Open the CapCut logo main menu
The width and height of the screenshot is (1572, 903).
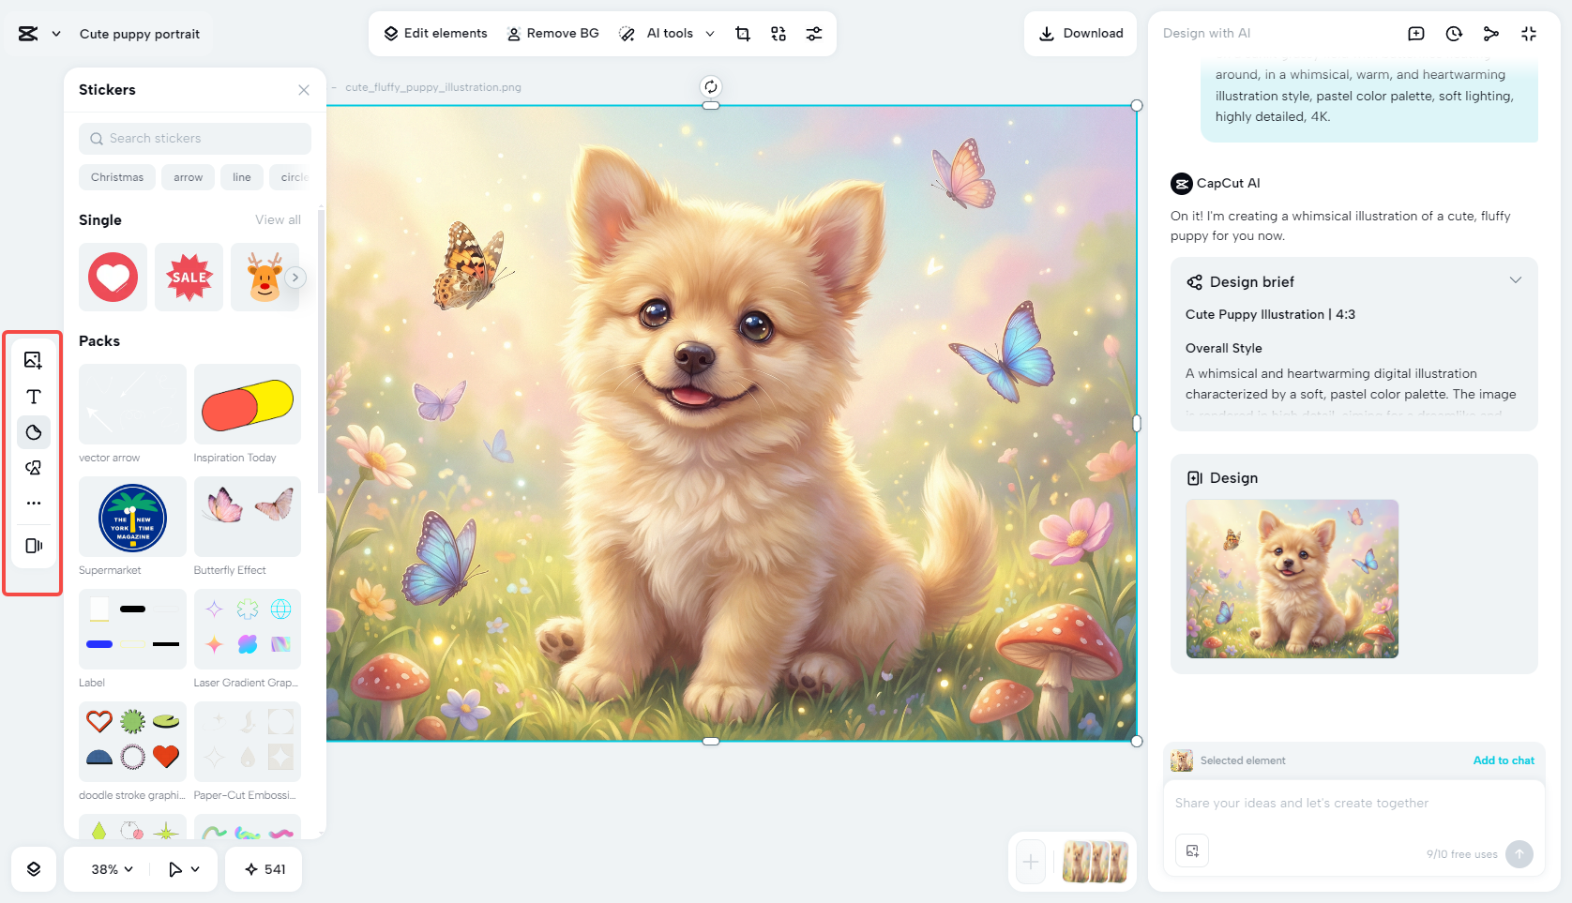coord(28,34)
